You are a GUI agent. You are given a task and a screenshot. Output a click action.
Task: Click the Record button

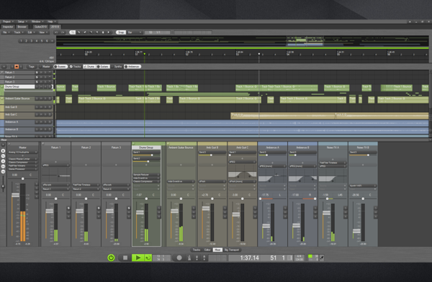pyautogui.click(x=179, y=258)
